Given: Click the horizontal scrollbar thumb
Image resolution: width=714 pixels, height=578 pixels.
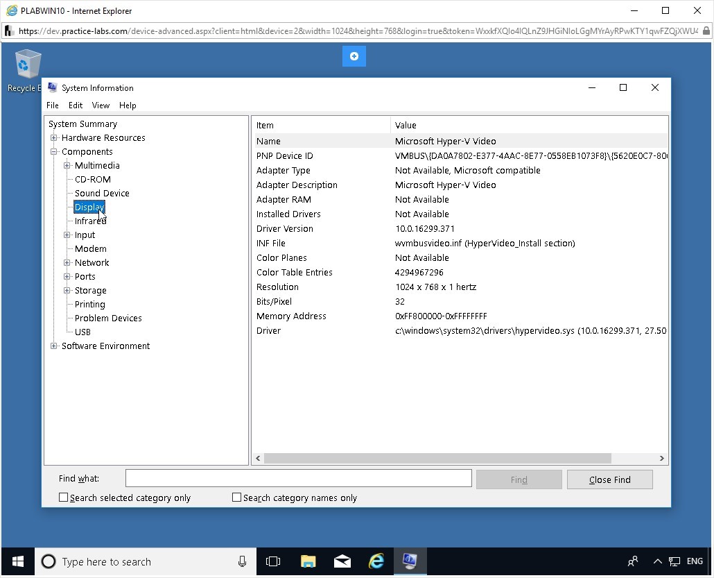Looking at the screenshot, I should (437, 458).
